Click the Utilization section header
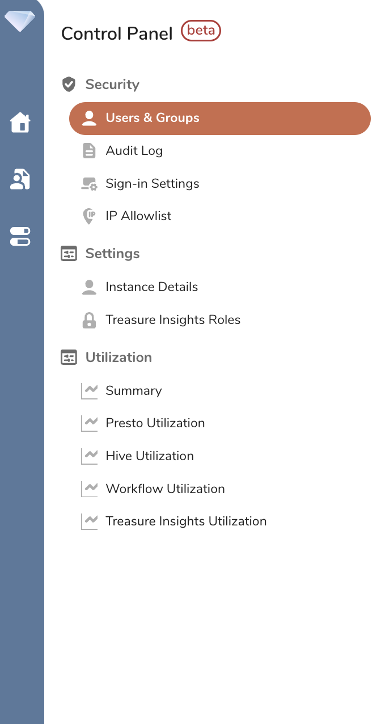This screenshot has width=381, height=724. [x=118, y=357]
